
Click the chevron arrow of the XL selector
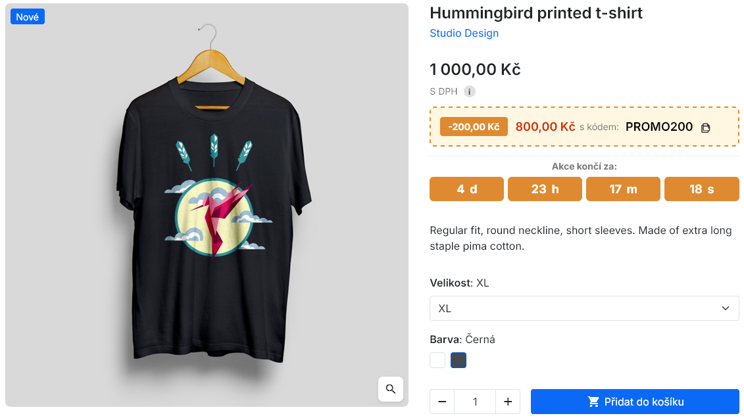(x=726, y=308)
